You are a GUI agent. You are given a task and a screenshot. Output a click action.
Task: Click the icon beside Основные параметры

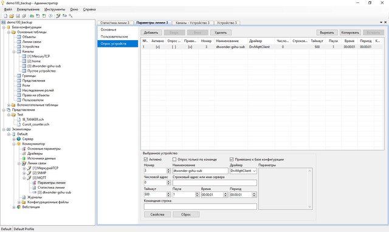(24, 149)
